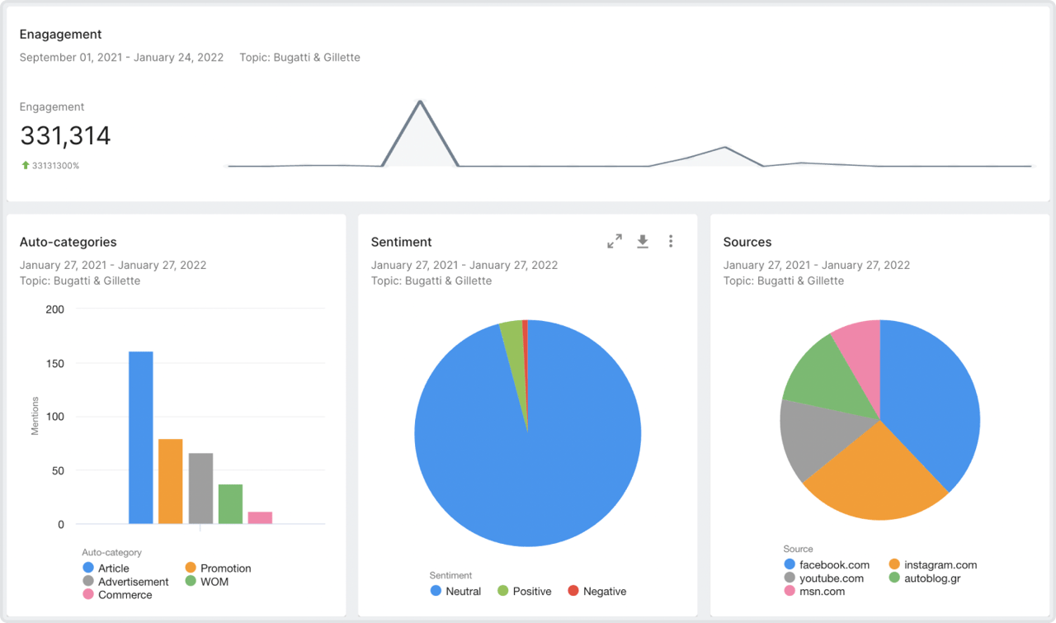Toggle the Advertisement legend entry
This screenshot has width=1056, height=623.
coord(133,582)
